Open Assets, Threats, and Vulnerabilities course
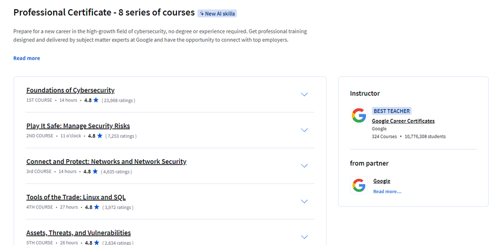The image size is (493, 245). pos(78,233)
